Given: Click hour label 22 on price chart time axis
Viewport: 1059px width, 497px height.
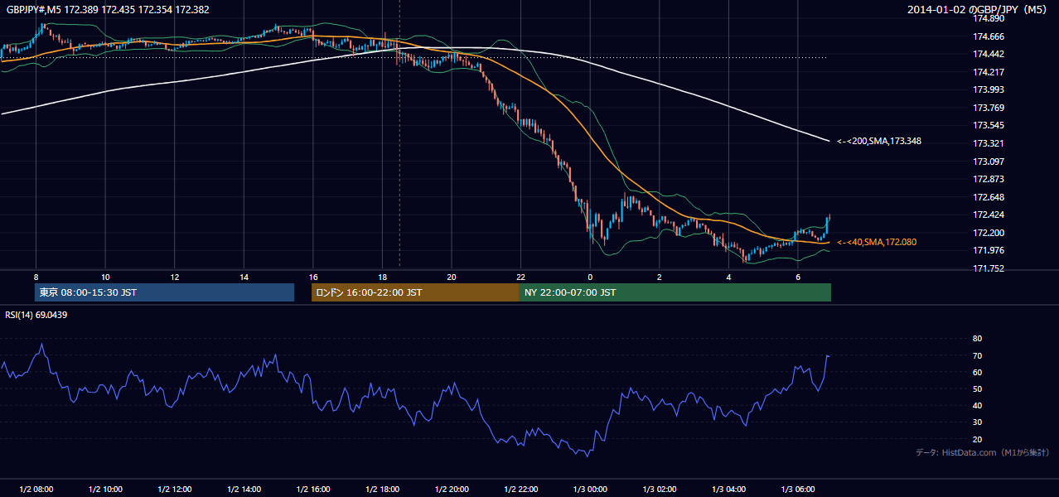Looking at the screenshot, I should click(x=520, y=277).
